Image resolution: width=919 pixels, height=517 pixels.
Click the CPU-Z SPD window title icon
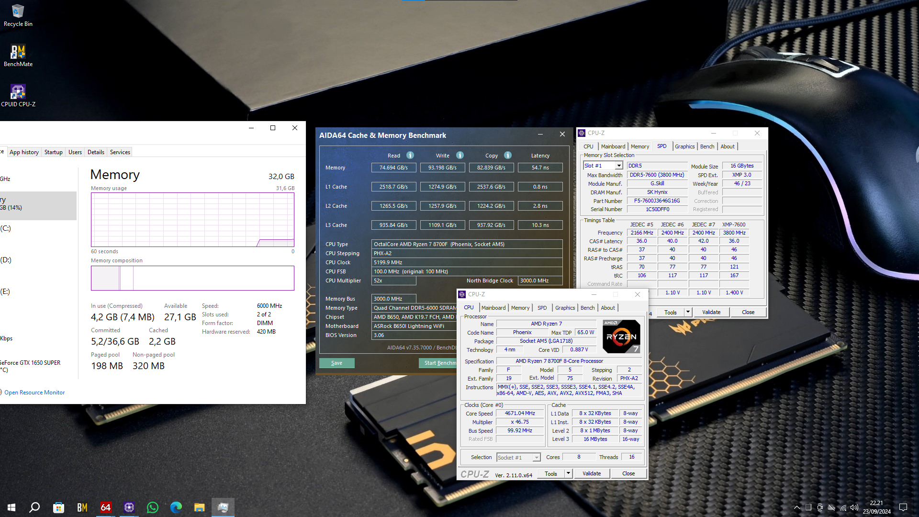582,133
